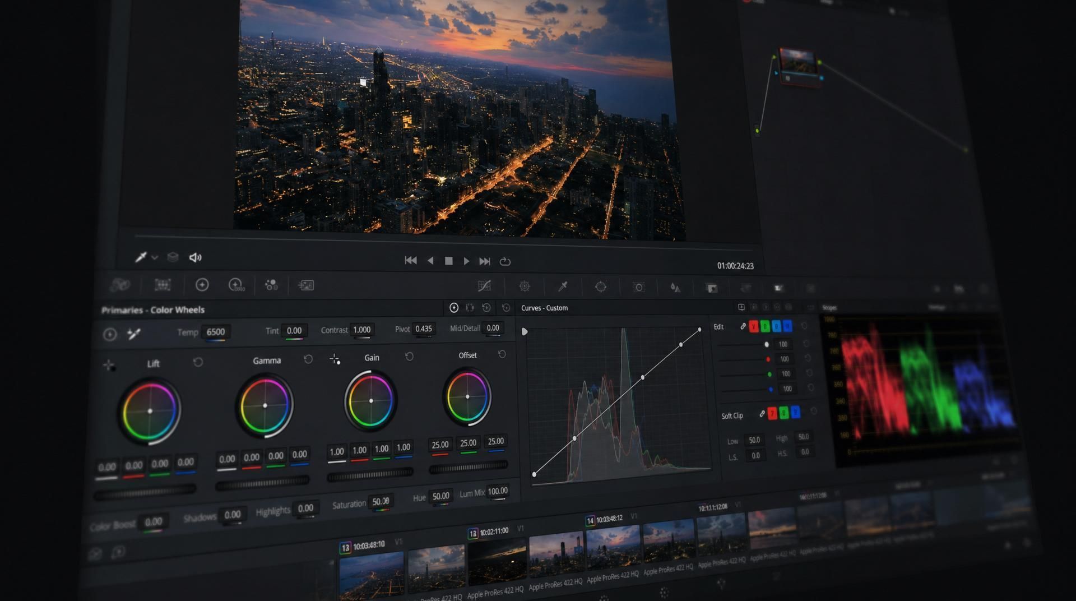Switch Primaries to log wheels mode

(x=486, y=307)
